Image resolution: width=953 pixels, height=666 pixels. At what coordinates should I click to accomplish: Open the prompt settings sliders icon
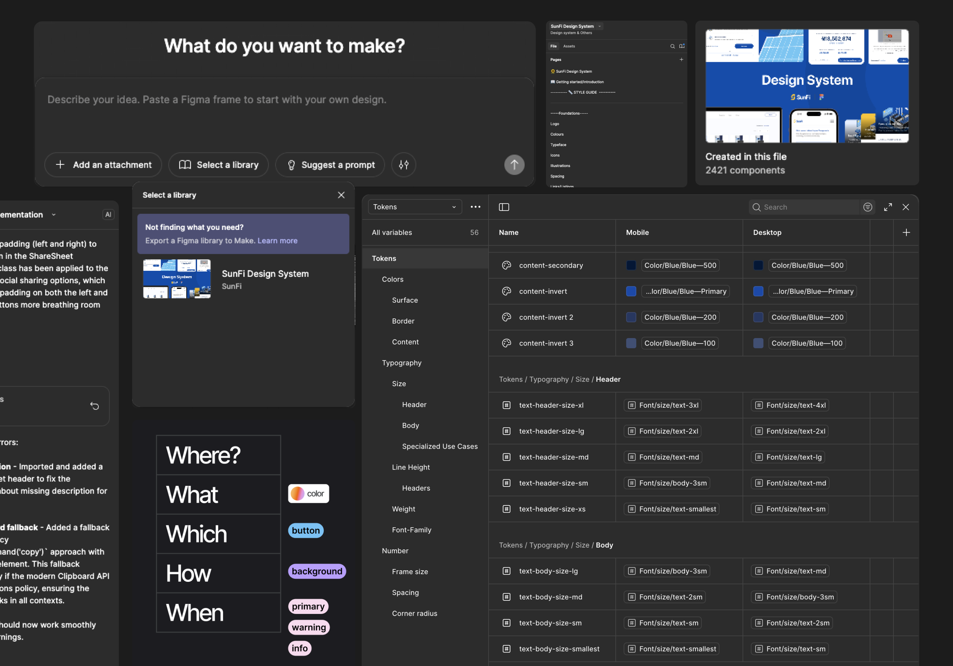pyautogui.click(x=403, y=165)
